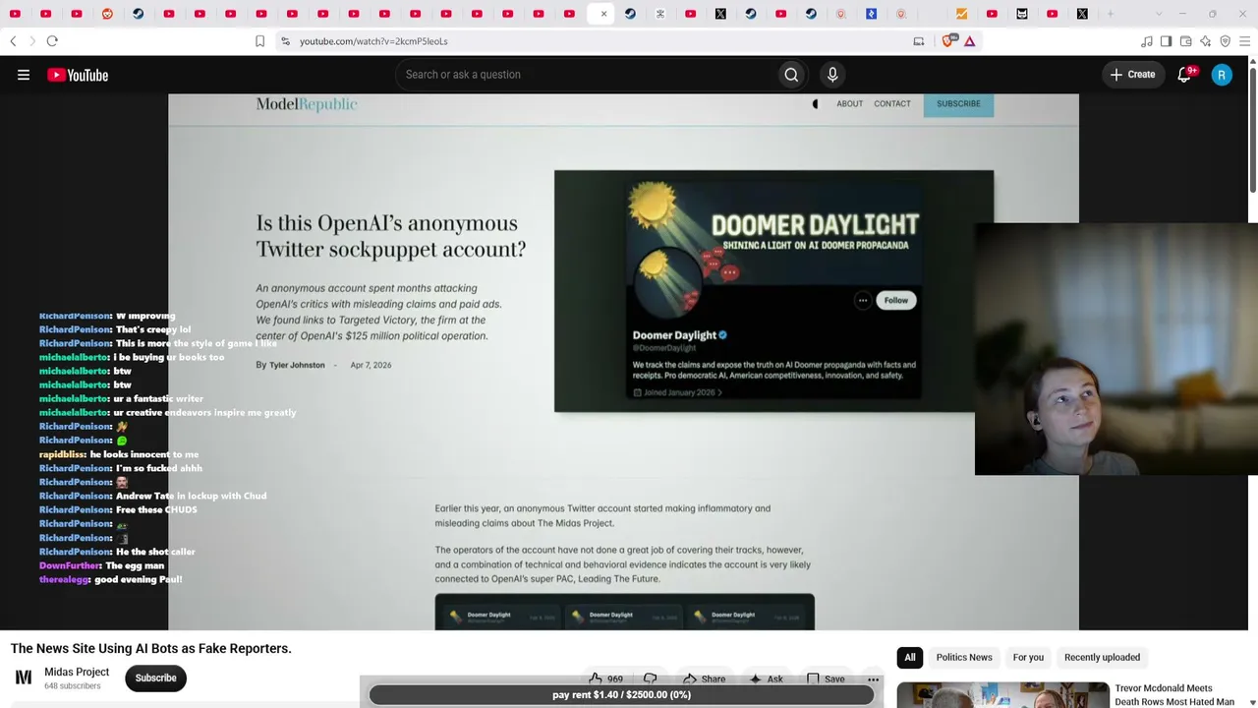
Task: Subscribe to Midas Project channel
Action: pos(155,678)
